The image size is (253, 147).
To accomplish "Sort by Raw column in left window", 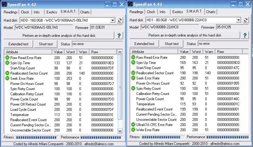I will pyautogui.click(x=103, y=52).
